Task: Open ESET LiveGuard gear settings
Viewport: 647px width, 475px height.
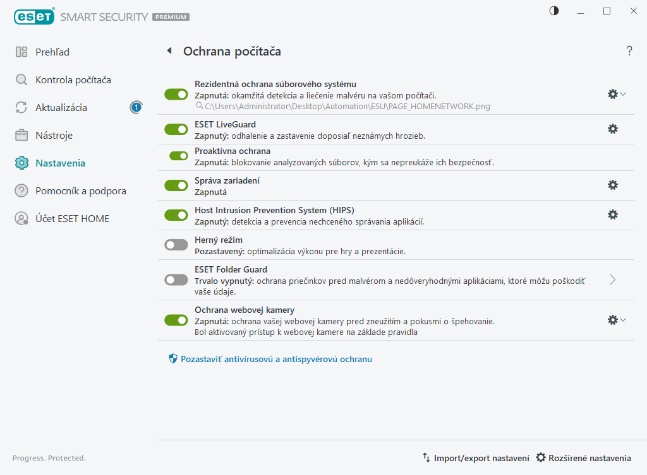Action: point(612,129)
